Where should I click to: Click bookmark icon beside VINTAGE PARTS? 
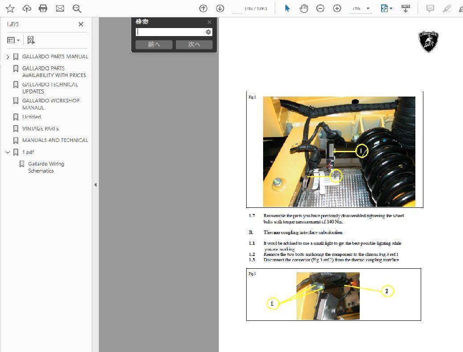(x=16, y=129)
